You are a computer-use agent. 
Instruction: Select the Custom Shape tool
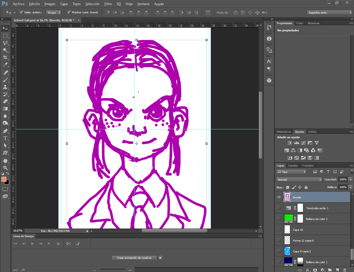point(5,153)
